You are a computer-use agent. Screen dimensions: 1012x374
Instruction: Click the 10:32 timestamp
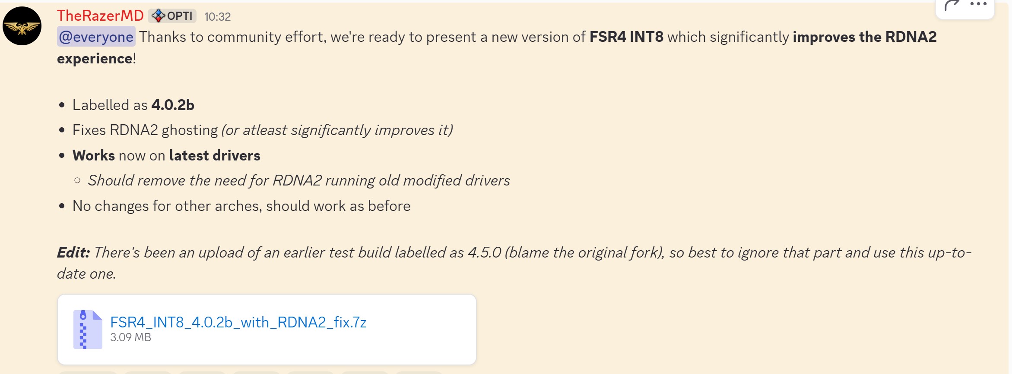click(x=217, y=17)
